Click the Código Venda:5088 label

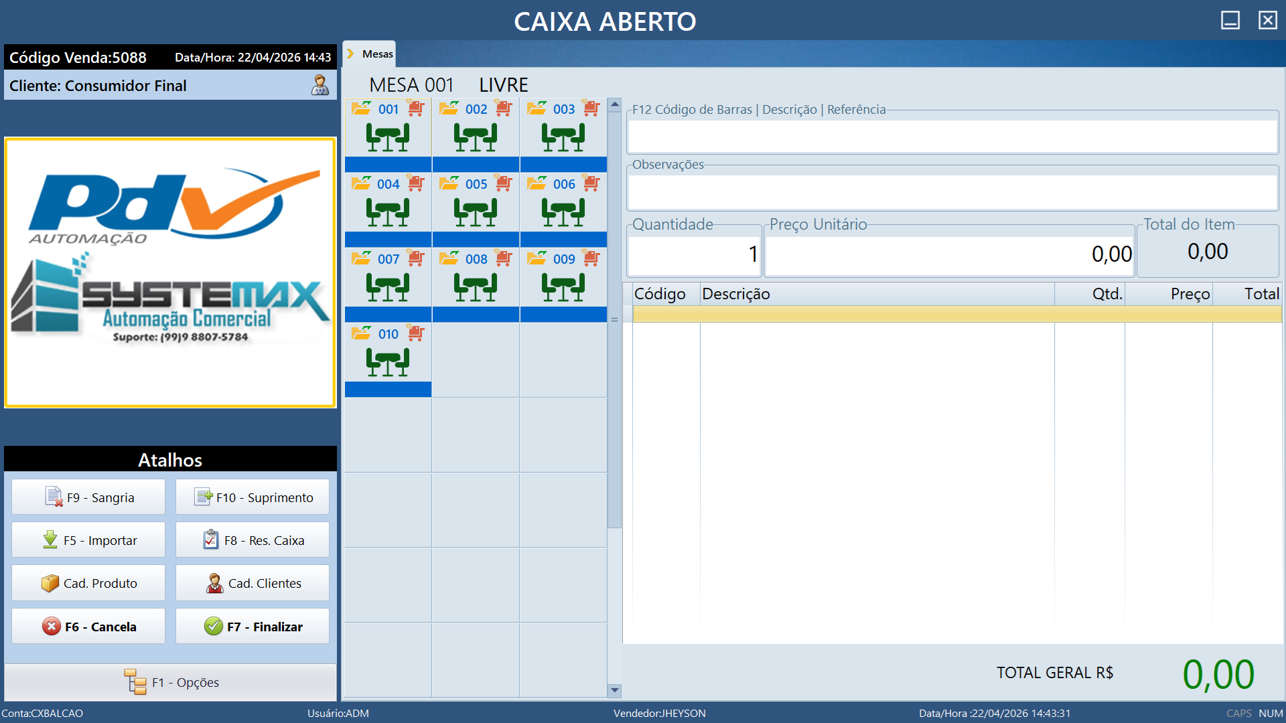click(78, 58)
